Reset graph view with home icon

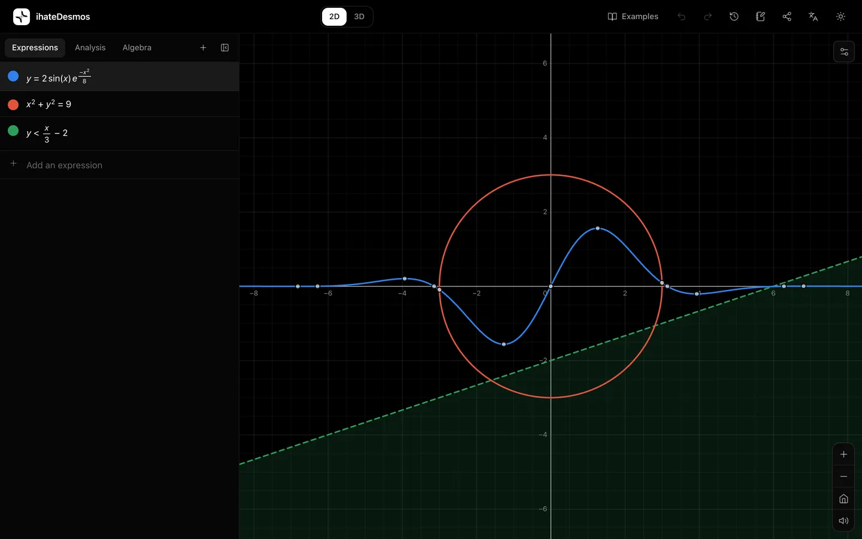click(843, 499)
